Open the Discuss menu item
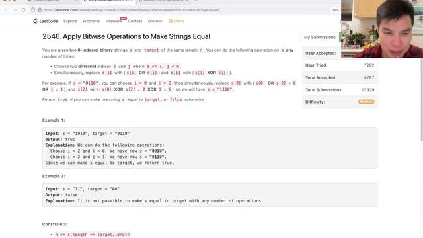Image resolution: width=423 pixels, height=238 pixels. coord(155,21)
